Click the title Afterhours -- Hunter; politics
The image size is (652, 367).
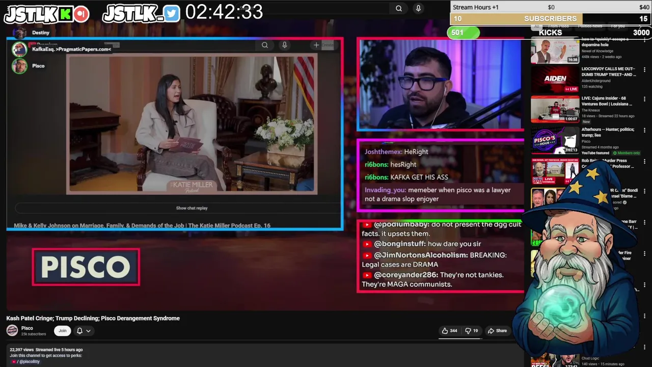(x=608, y=132)
